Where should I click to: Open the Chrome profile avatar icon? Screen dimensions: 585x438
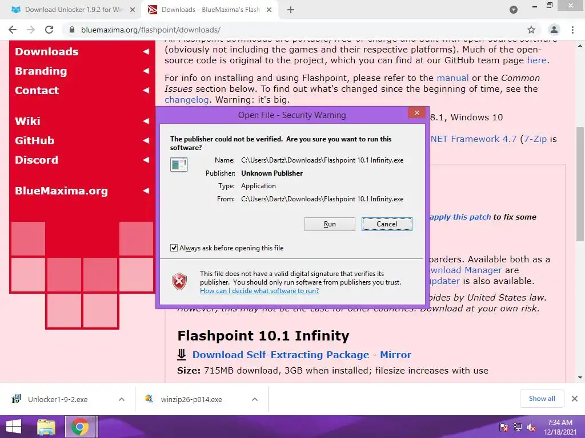pos(554,30)
